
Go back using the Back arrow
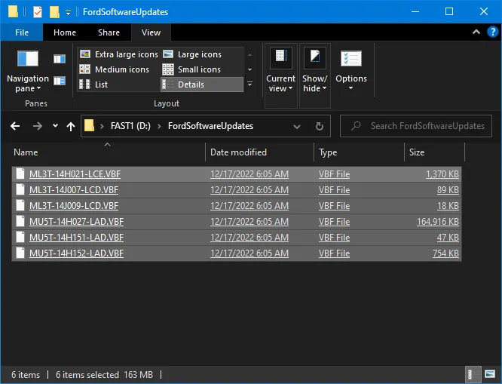pyautogui.click(x=15, y=126)
